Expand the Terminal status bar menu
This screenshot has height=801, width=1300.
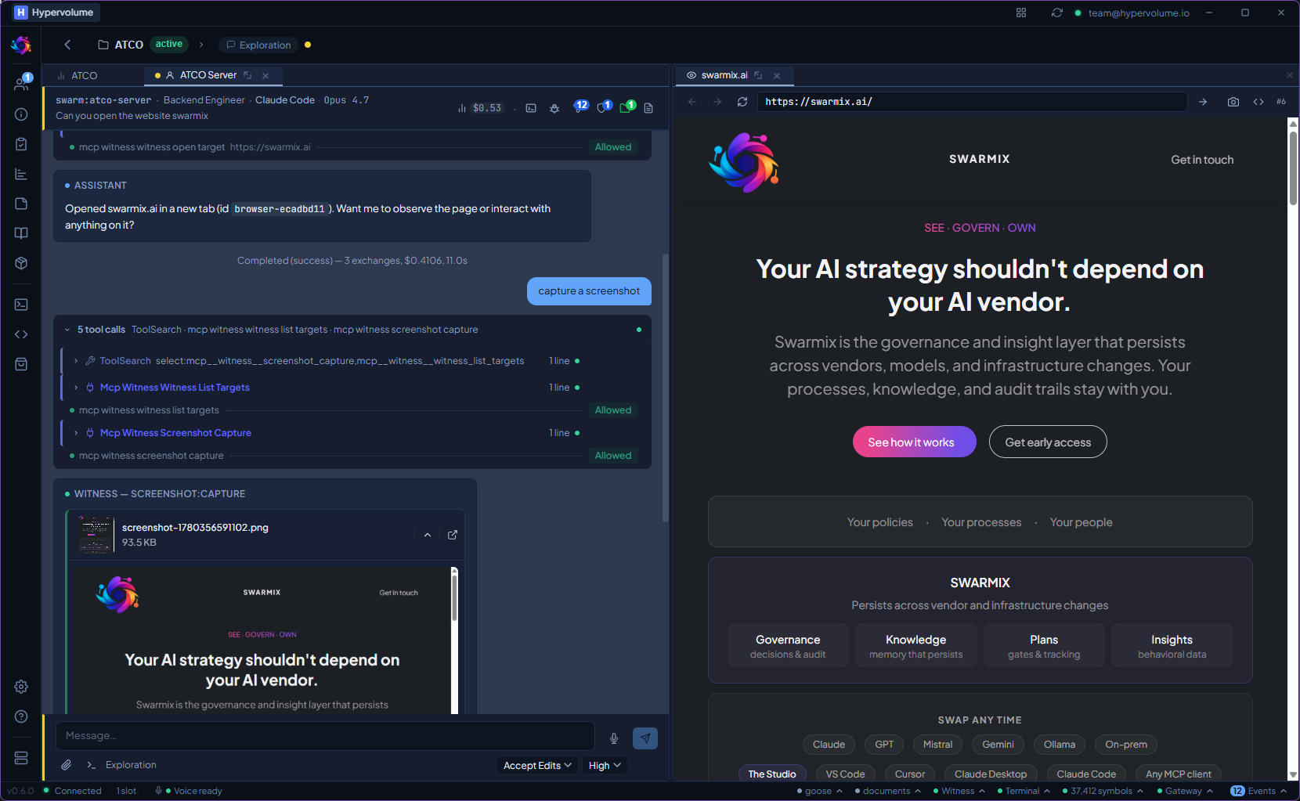coord(1023,791)
